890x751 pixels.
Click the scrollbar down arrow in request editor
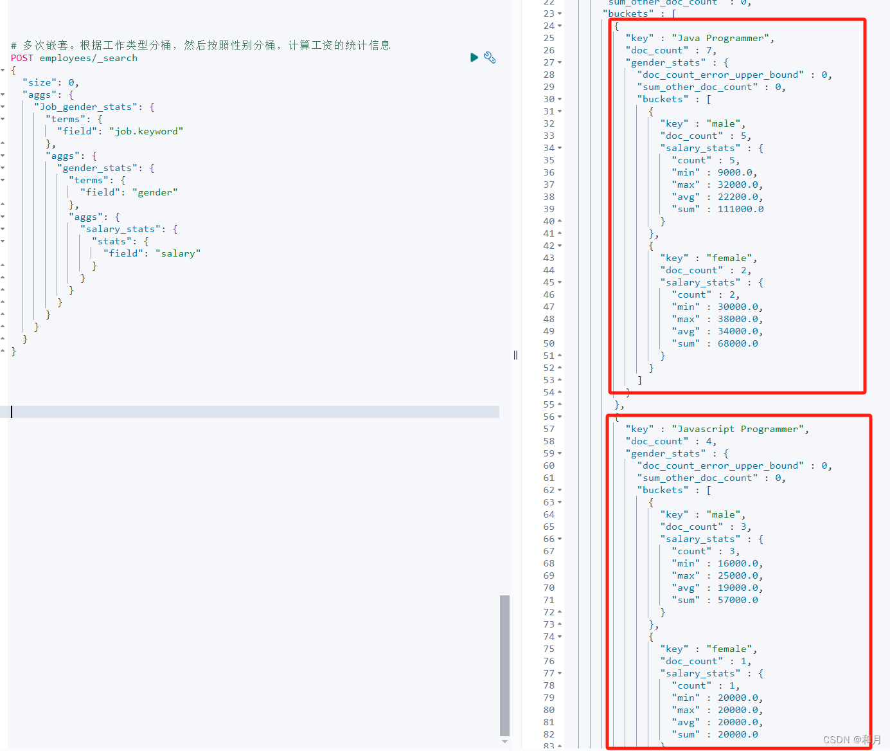[x=504, y=741]
